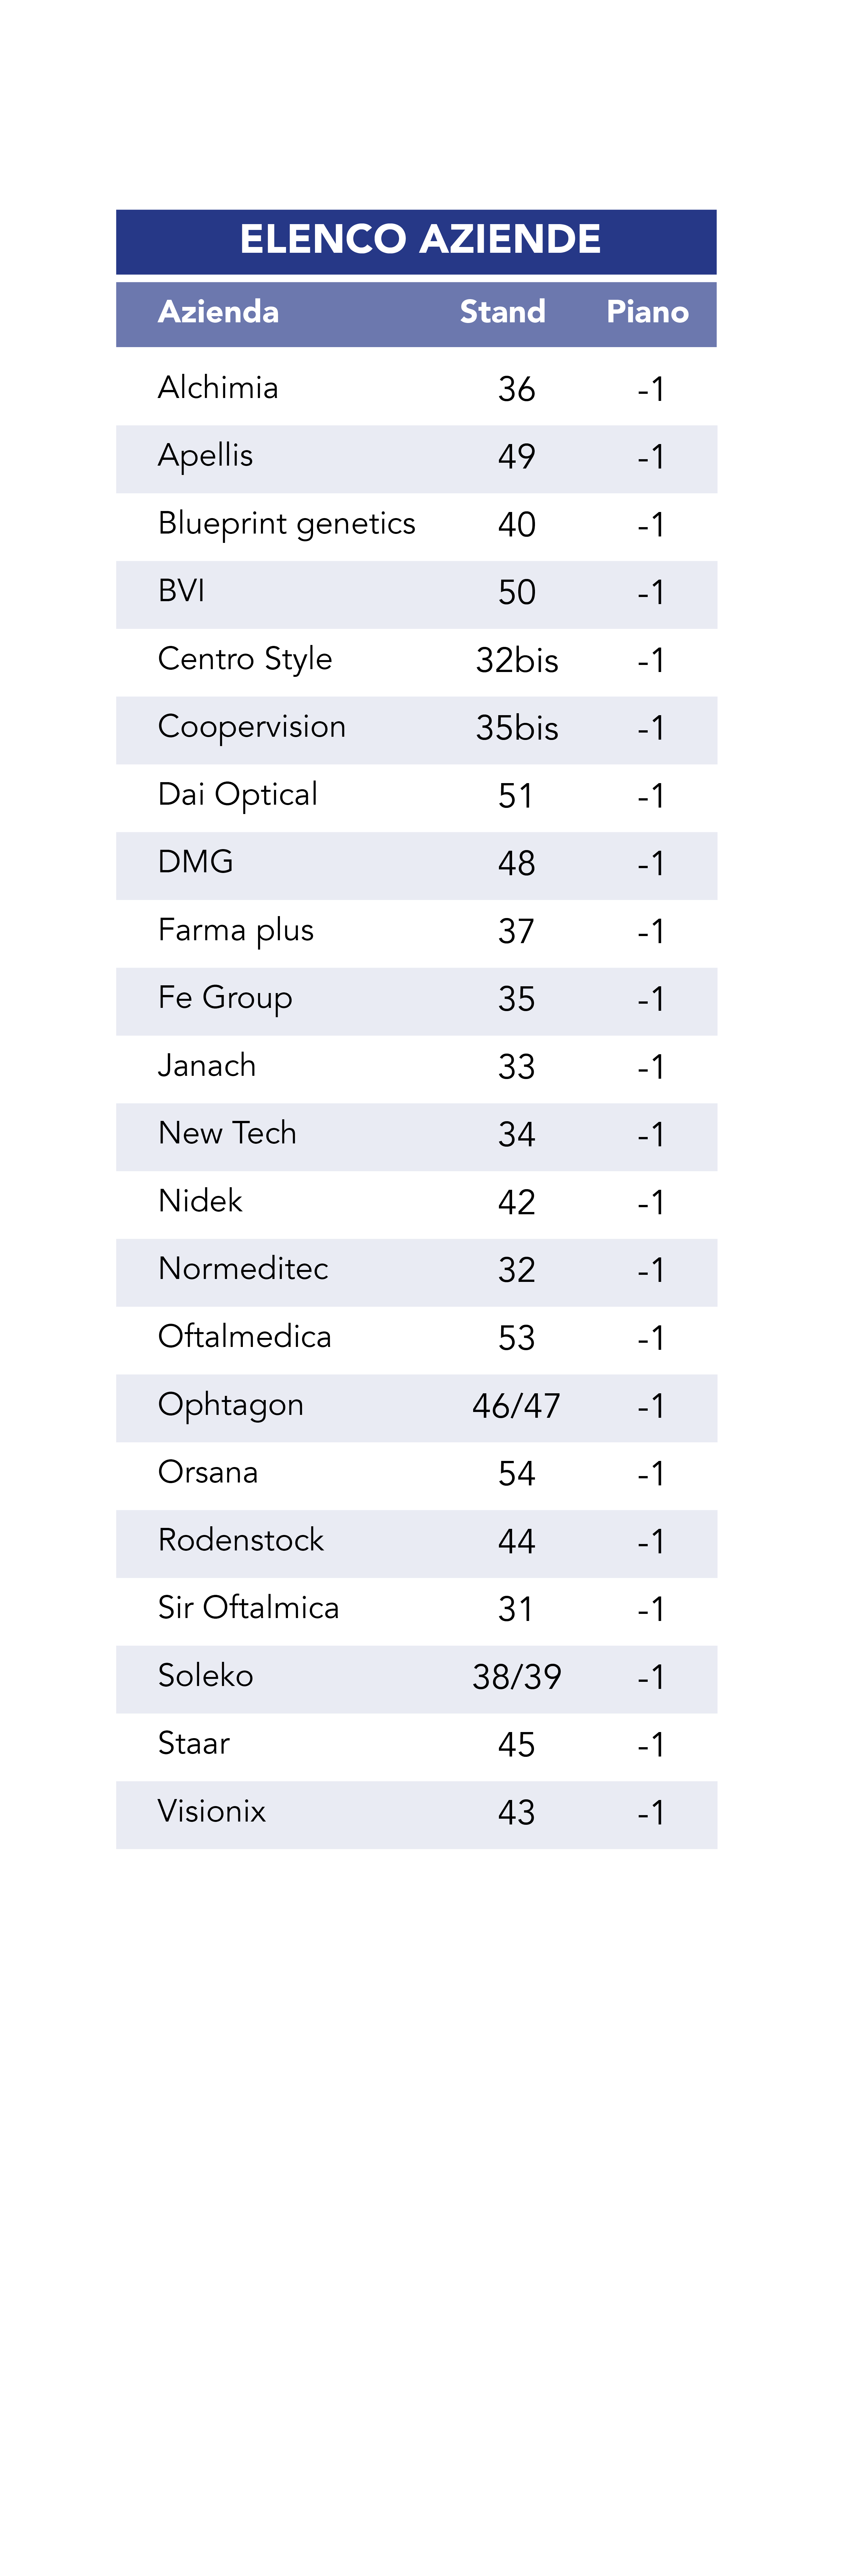Select the Apellis row

(416, 459)
